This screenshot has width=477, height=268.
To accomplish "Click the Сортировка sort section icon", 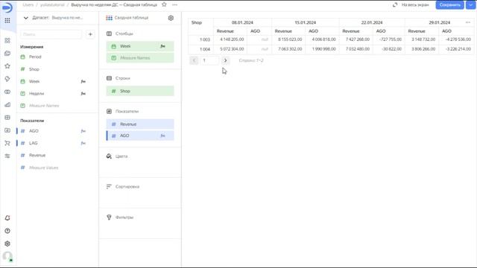I will [109, 187].
